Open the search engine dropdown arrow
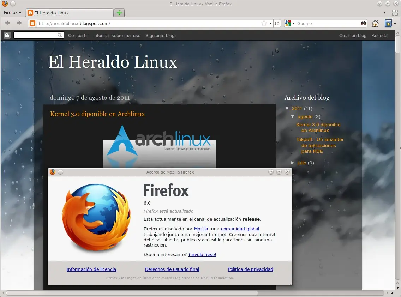The width and height of the screenshot is (401, 297). click(x=293, y=23)
